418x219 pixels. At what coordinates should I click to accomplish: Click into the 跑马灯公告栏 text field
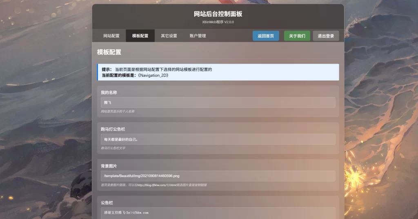tap(218, 139)
